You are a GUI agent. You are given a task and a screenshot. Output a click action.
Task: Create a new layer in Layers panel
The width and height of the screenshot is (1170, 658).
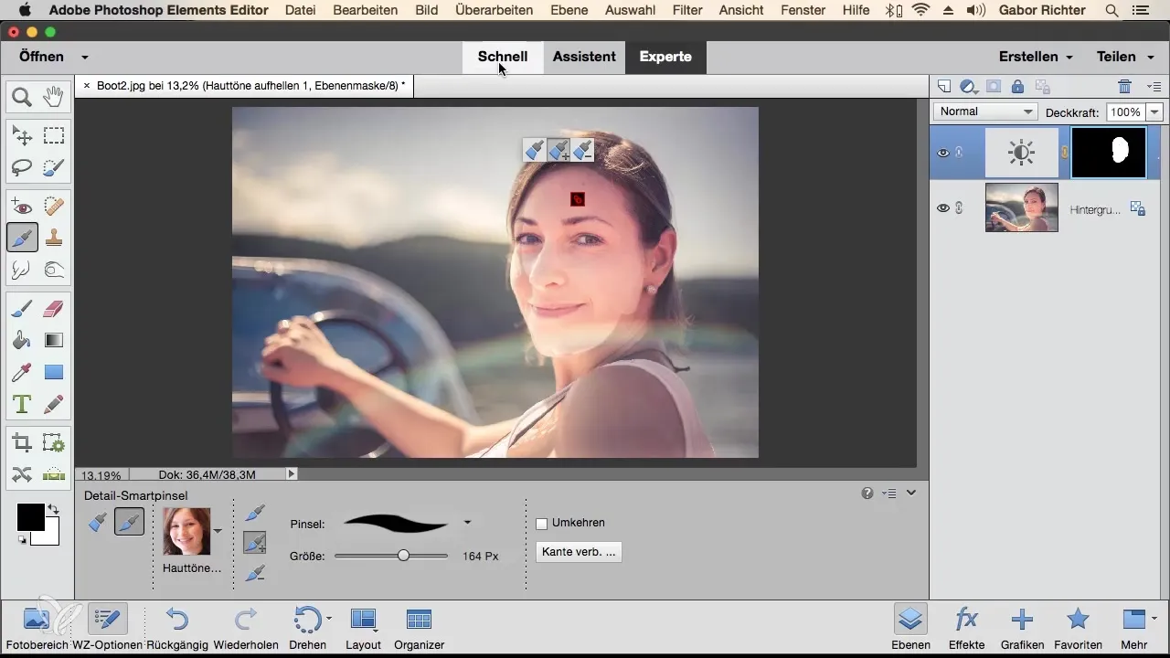click(x=945, y=87)
